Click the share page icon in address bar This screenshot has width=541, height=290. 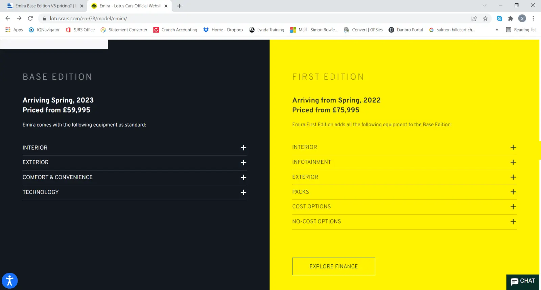tap(474, 19)
